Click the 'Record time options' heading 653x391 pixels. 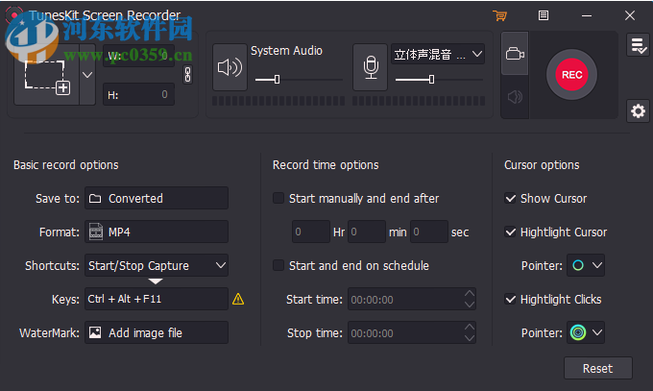(x=326, y=165)
